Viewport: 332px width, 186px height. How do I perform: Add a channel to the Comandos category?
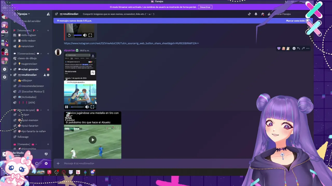click(x=48, y=144)
